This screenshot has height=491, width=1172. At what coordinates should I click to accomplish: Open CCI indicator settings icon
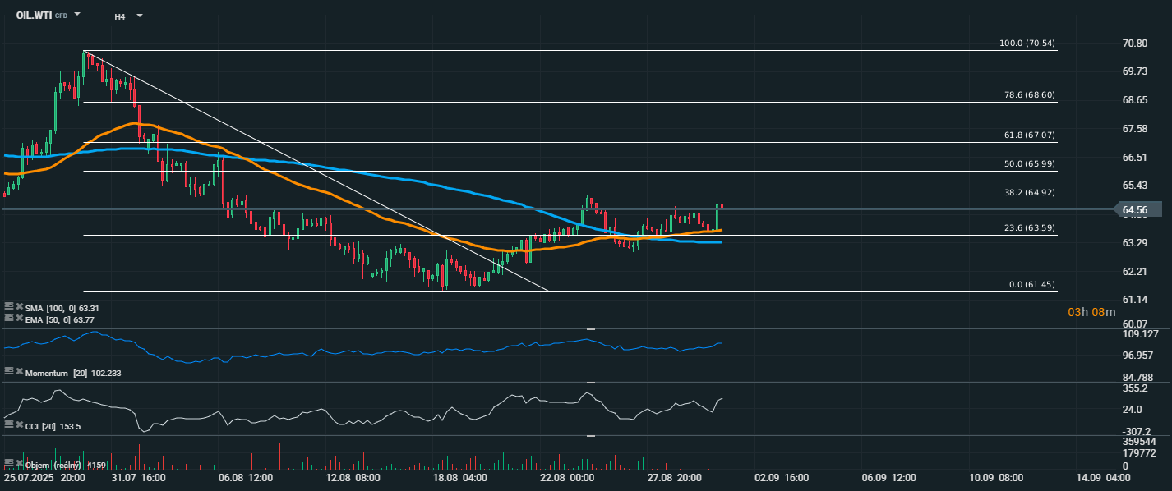pyautogui.click(x=8, y=425)
